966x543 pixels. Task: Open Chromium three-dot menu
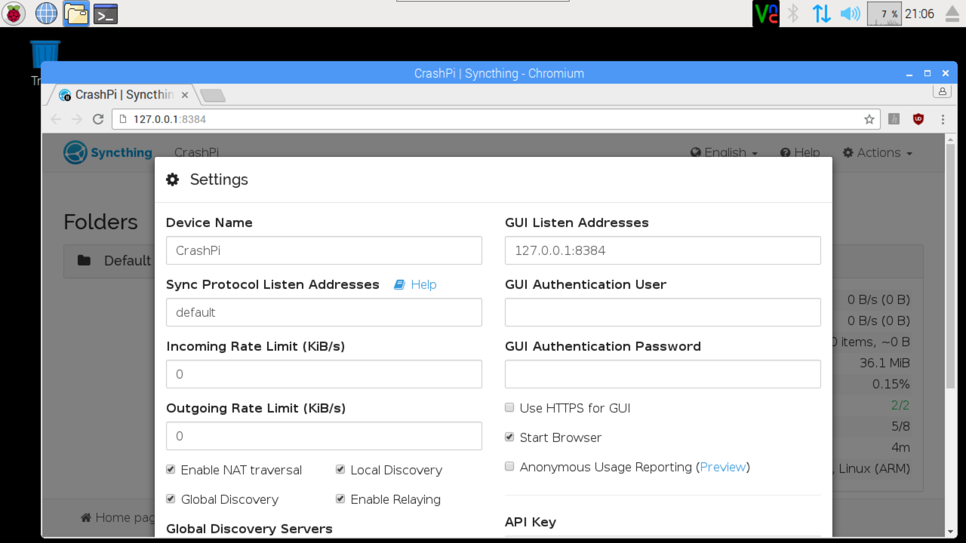[943, 119]
